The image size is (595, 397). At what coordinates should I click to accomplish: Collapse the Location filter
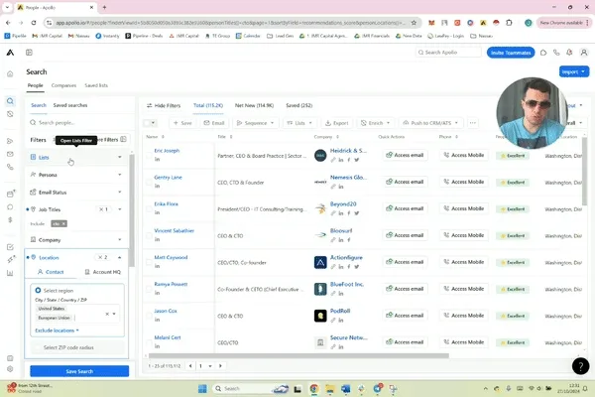point(120,258)
